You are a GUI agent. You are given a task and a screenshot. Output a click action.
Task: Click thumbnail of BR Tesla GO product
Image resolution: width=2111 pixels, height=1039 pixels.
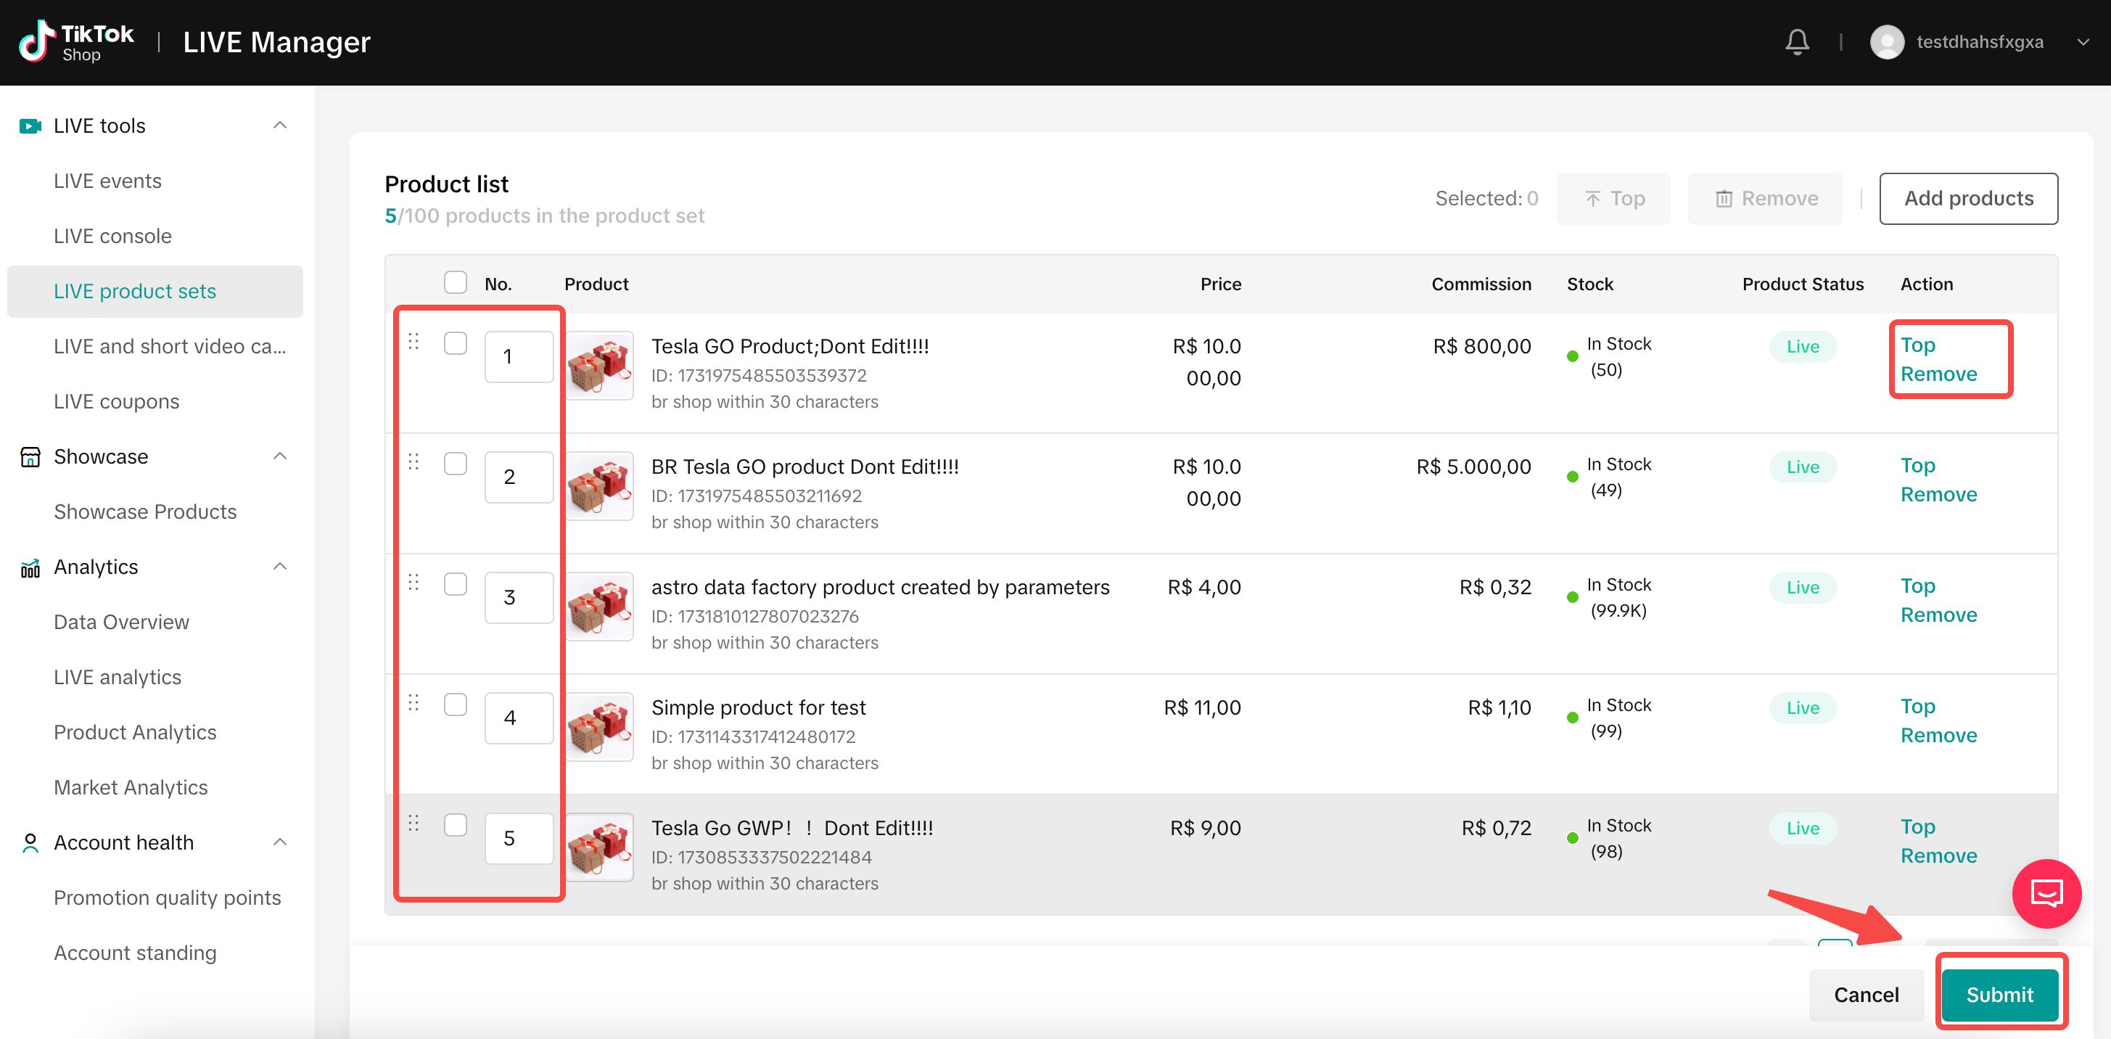pyautogui.click(x=599, y=486)
